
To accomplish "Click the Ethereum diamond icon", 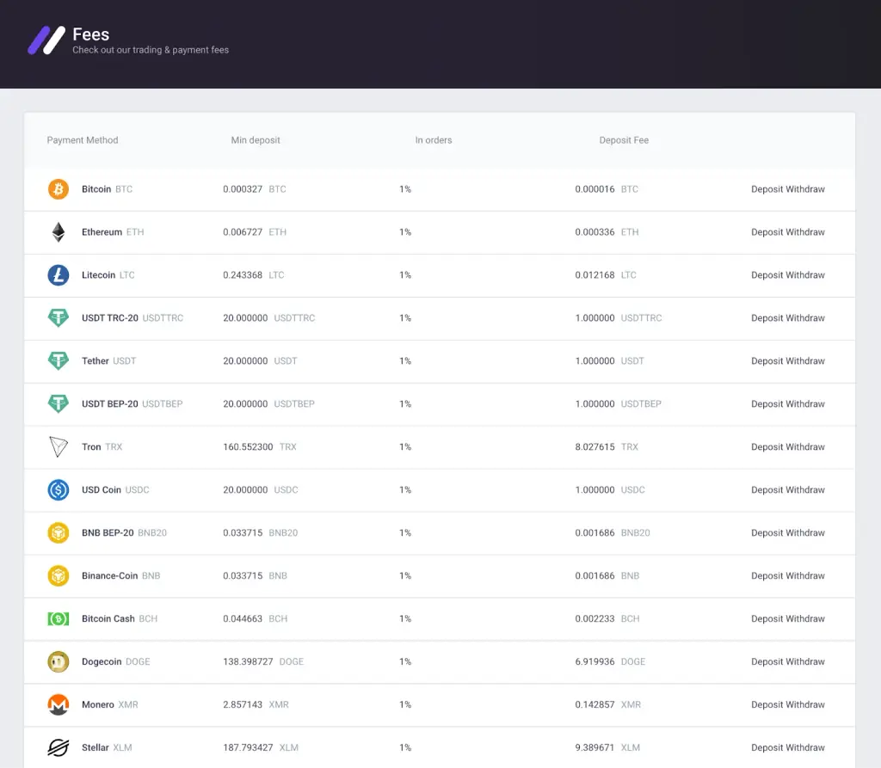I will (x=59, y=232).
